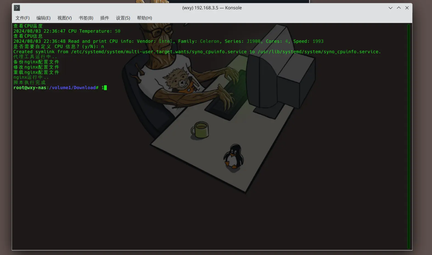This screenshot has height=255, width=432.
Task: Maximize the Konsole window
Action: (399, 8)
